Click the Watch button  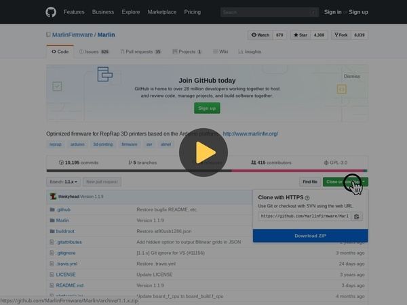(x=260, y=35)
